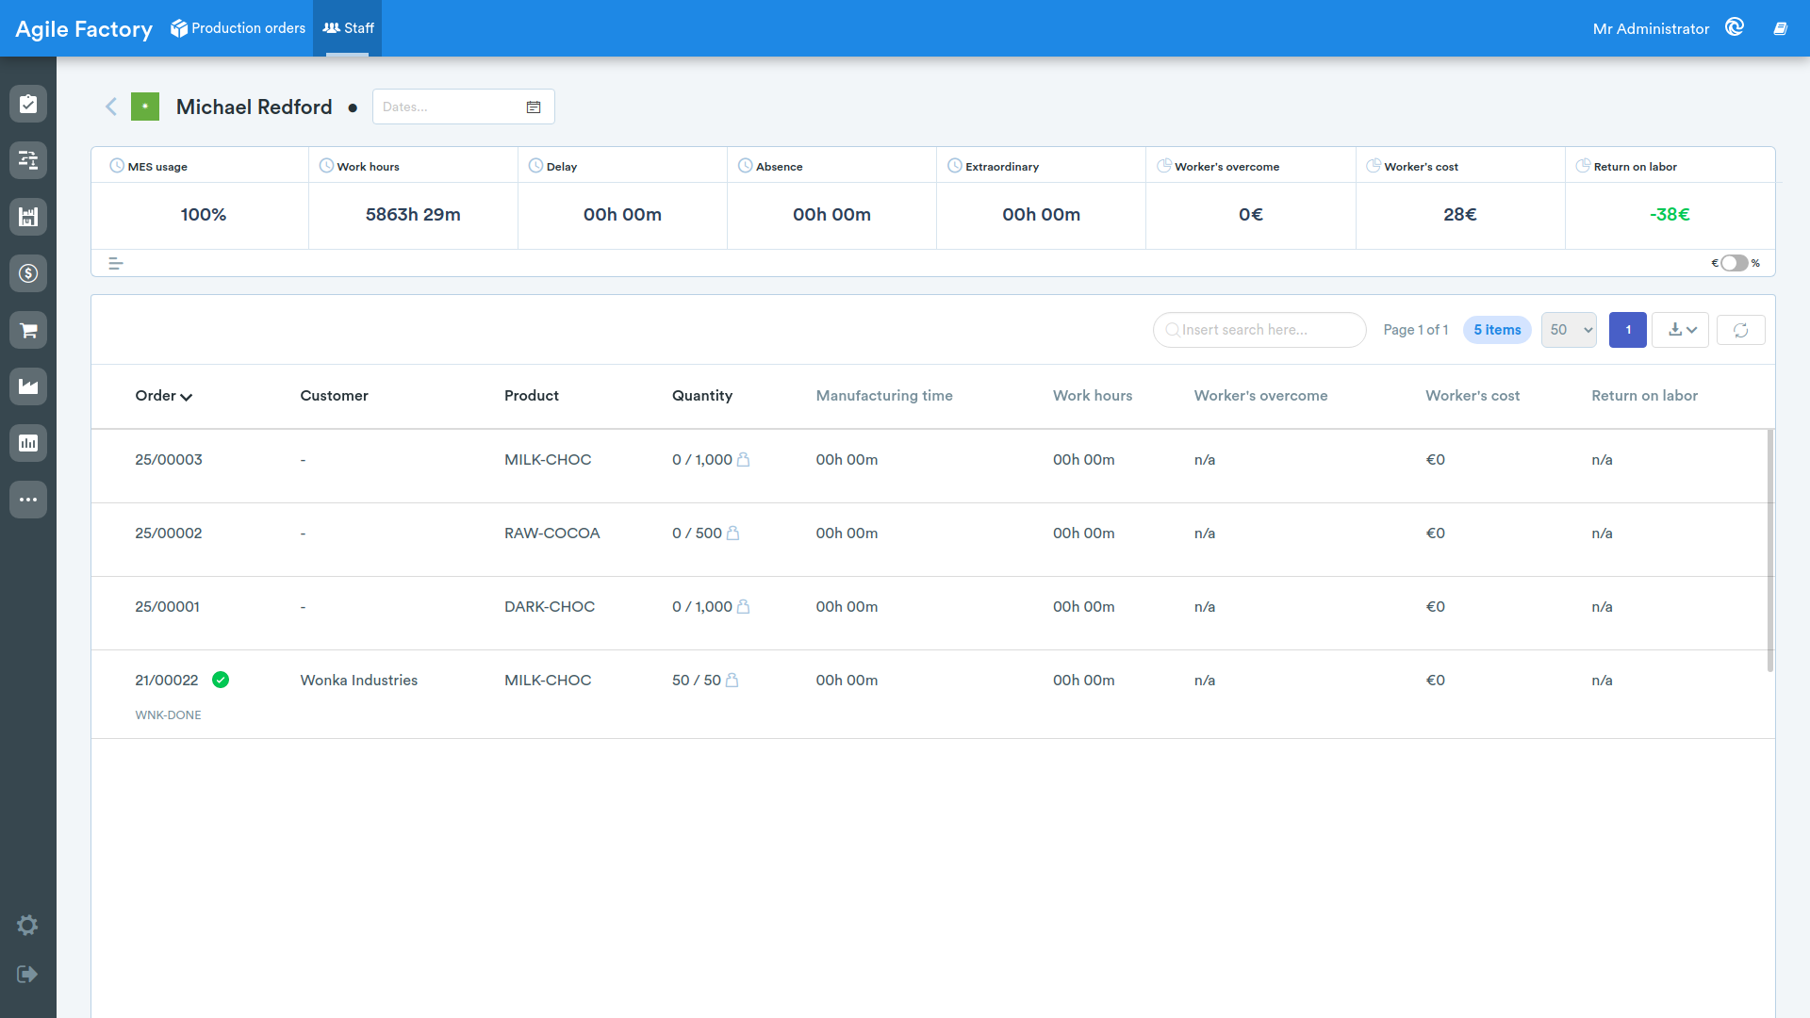Switch to the Staff tab
The width and height of the screenshot is (1810, 1018).
pyautogui.click(x=348, y=28)
